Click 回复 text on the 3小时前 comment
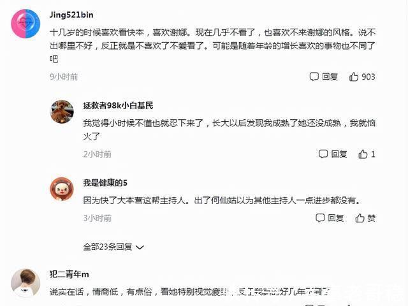This screenshot has width=408, height=306. [336, 218]
